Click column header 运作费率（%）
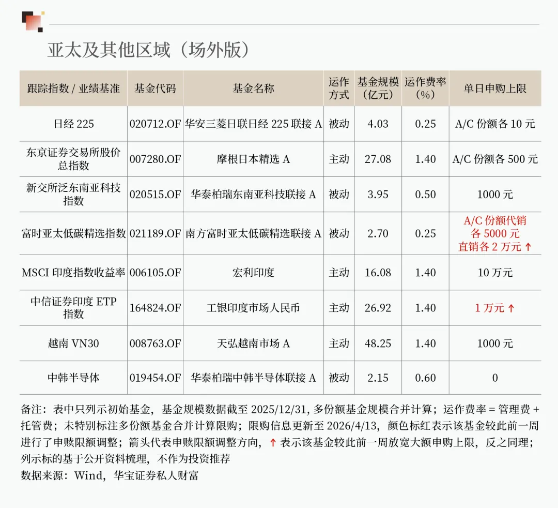 [425, 88]
